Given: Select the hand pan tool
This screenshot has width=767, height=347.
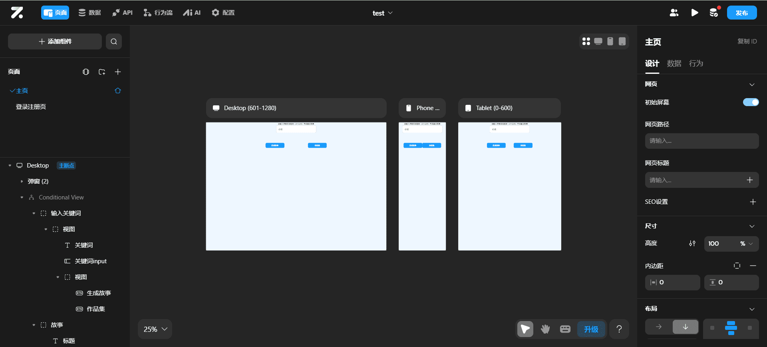Looking at the screenshot, I should click(x=545, y=329).
